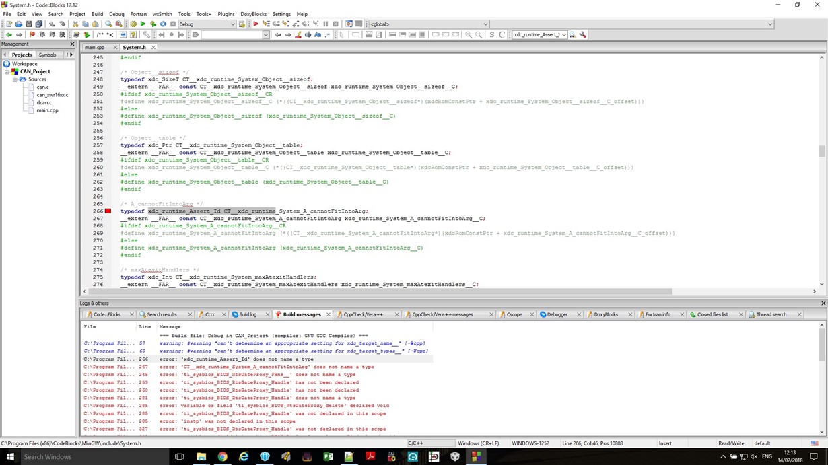
Task: Click the Zoom in icon in toolbar
Action: (x=469, y=35)
